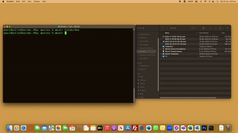
Task: Open the Trash in the Dock
Action: click(x=228, y=128)
